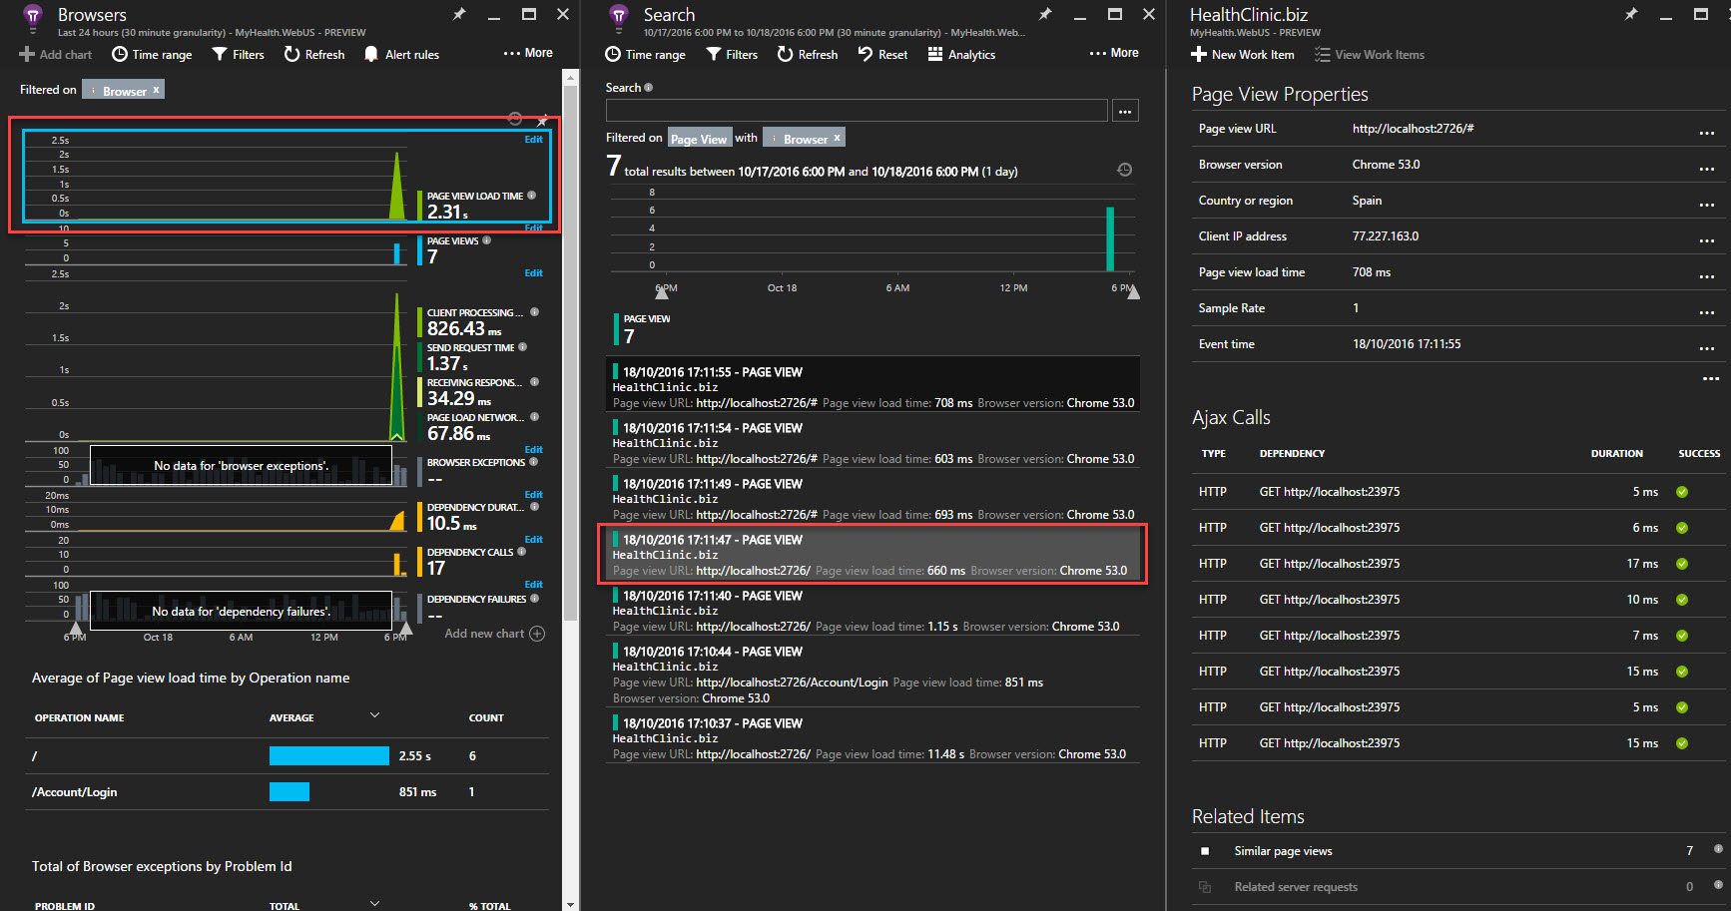Click Add chart in Browsers toolbar

[56, 55]
